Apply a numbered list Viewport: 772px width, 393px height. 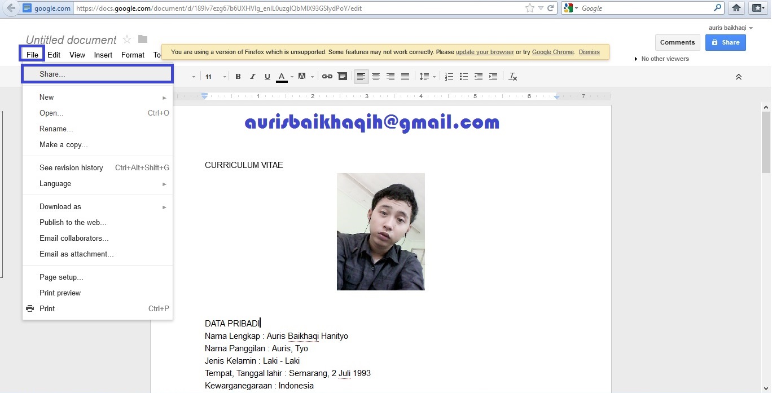pyautogui.click(x=449, y=76)
